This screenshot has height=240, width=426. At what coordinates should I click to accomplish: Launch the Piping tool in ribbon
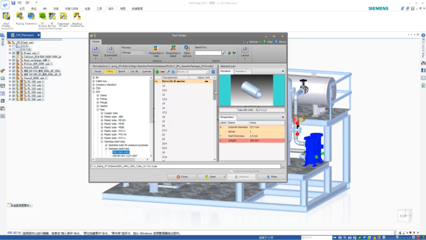[19, 19]
